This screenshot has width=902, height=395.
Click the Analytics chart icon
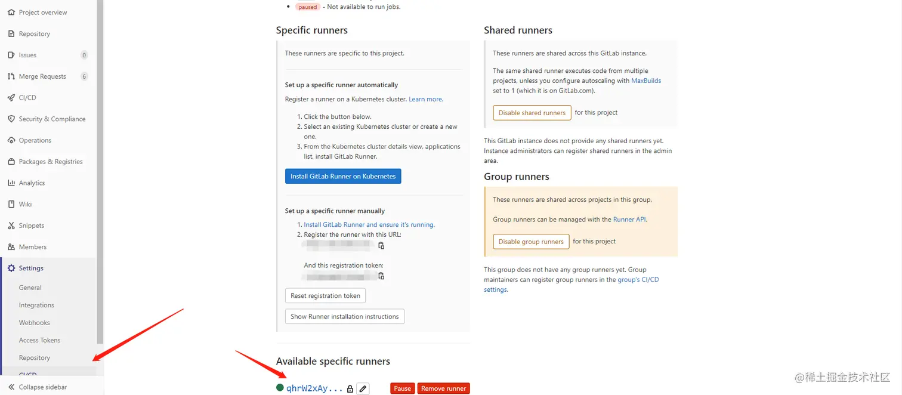pos(11,183)
